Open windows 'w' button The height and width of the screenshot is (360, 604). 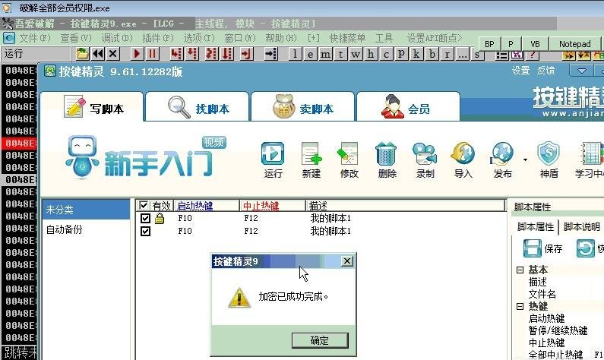(356, 53)
